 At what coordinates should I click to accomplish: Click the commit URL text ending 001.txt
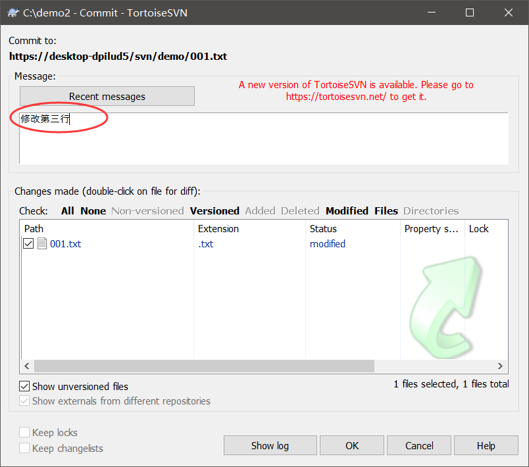pyautogui.click(x=118, y=56)
